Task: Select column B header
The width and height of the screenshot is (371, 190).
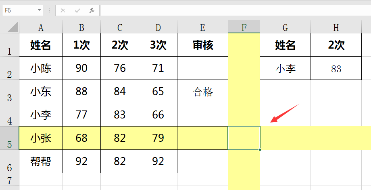Action: (81, 27)
